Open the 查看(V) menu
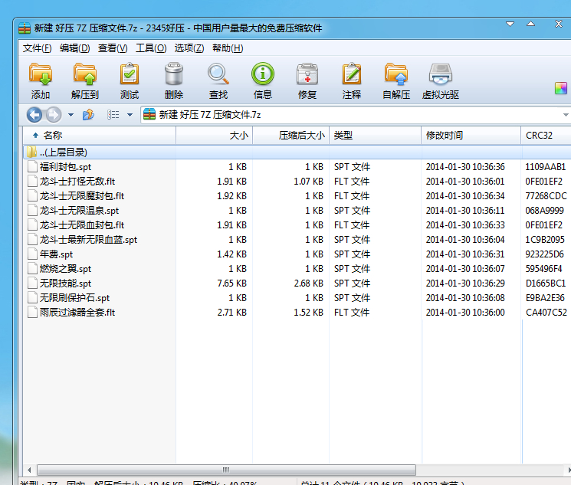The height and width of the screenshot is (485, 571). (113, 48)
